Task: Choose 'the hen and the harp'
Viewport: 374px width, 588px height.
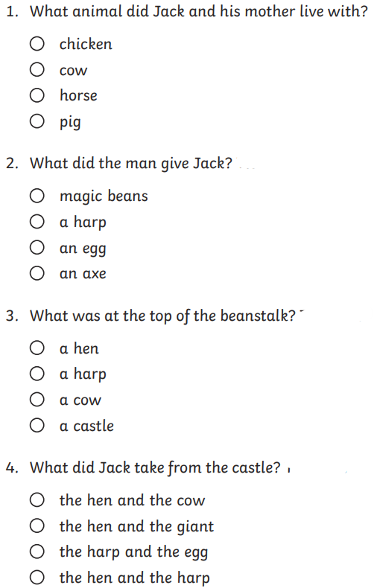Action: pos(37,578)
